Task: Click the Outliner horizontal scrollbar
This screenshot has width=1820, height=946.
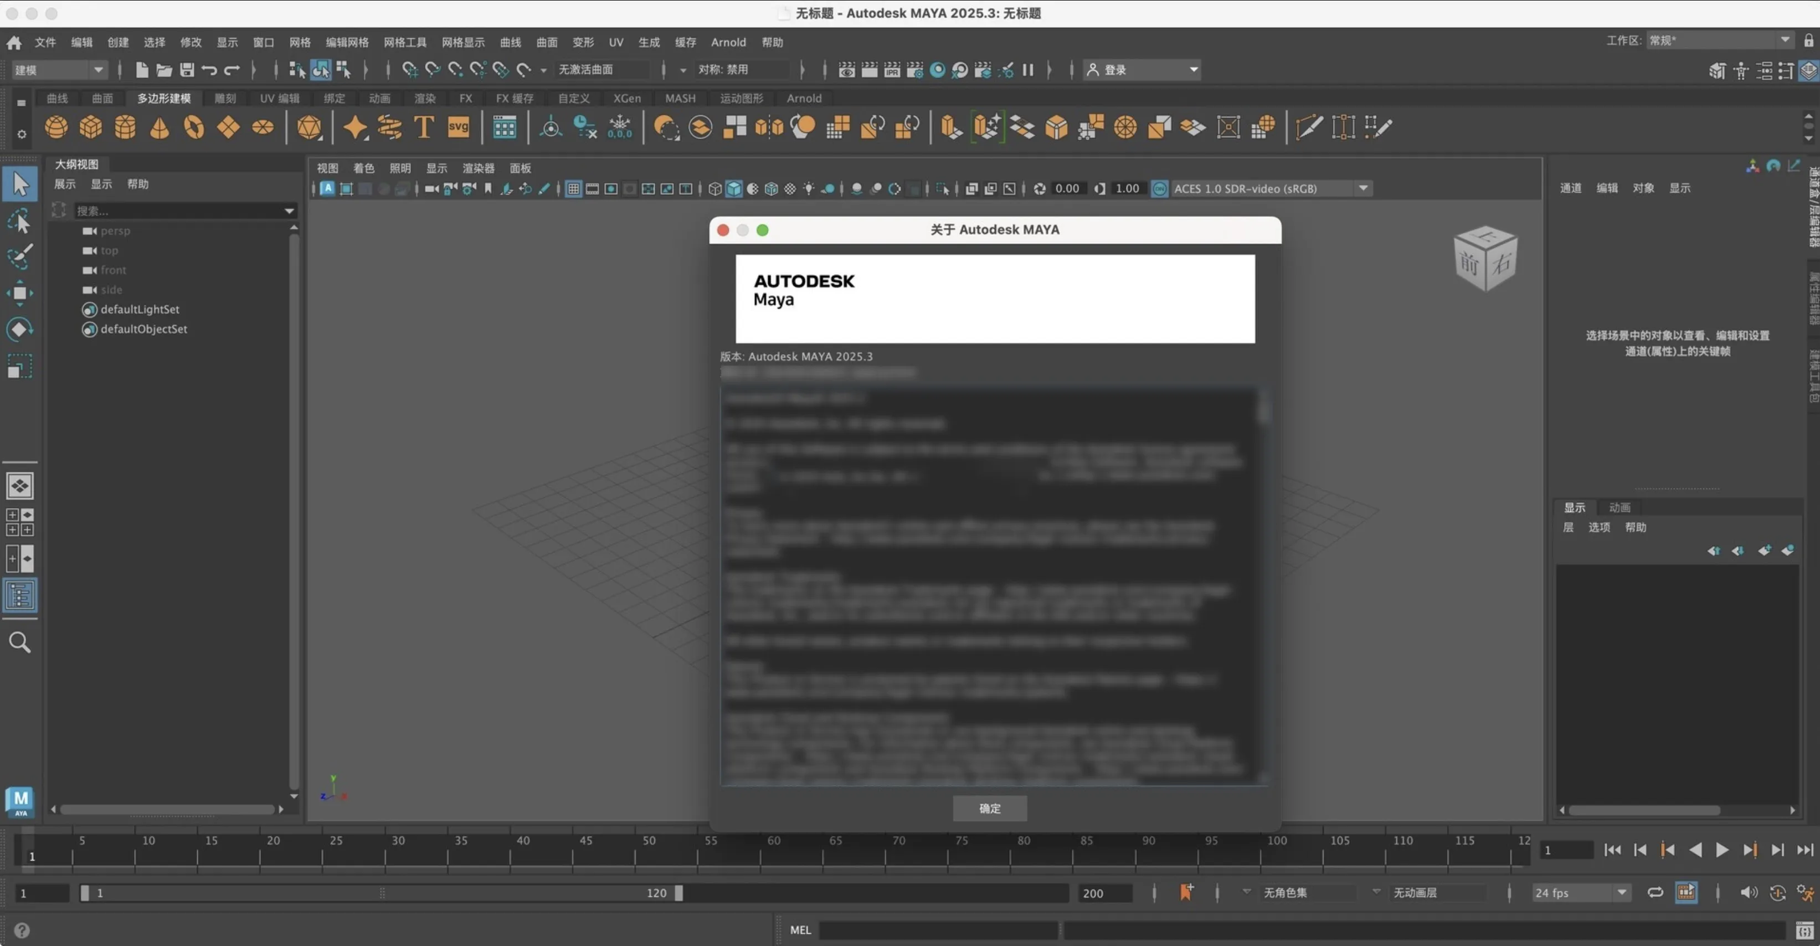Action: click(x=167, y=809)
